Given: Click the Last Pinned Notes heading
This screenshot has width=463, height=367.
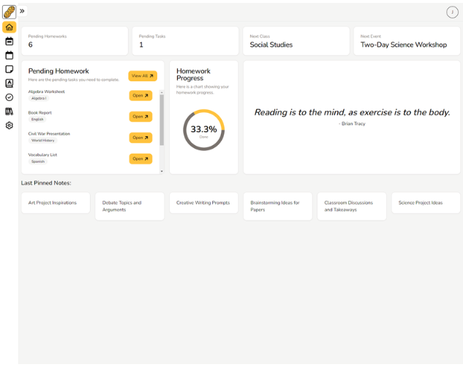Looking at the screenshot, I should 46,183.
